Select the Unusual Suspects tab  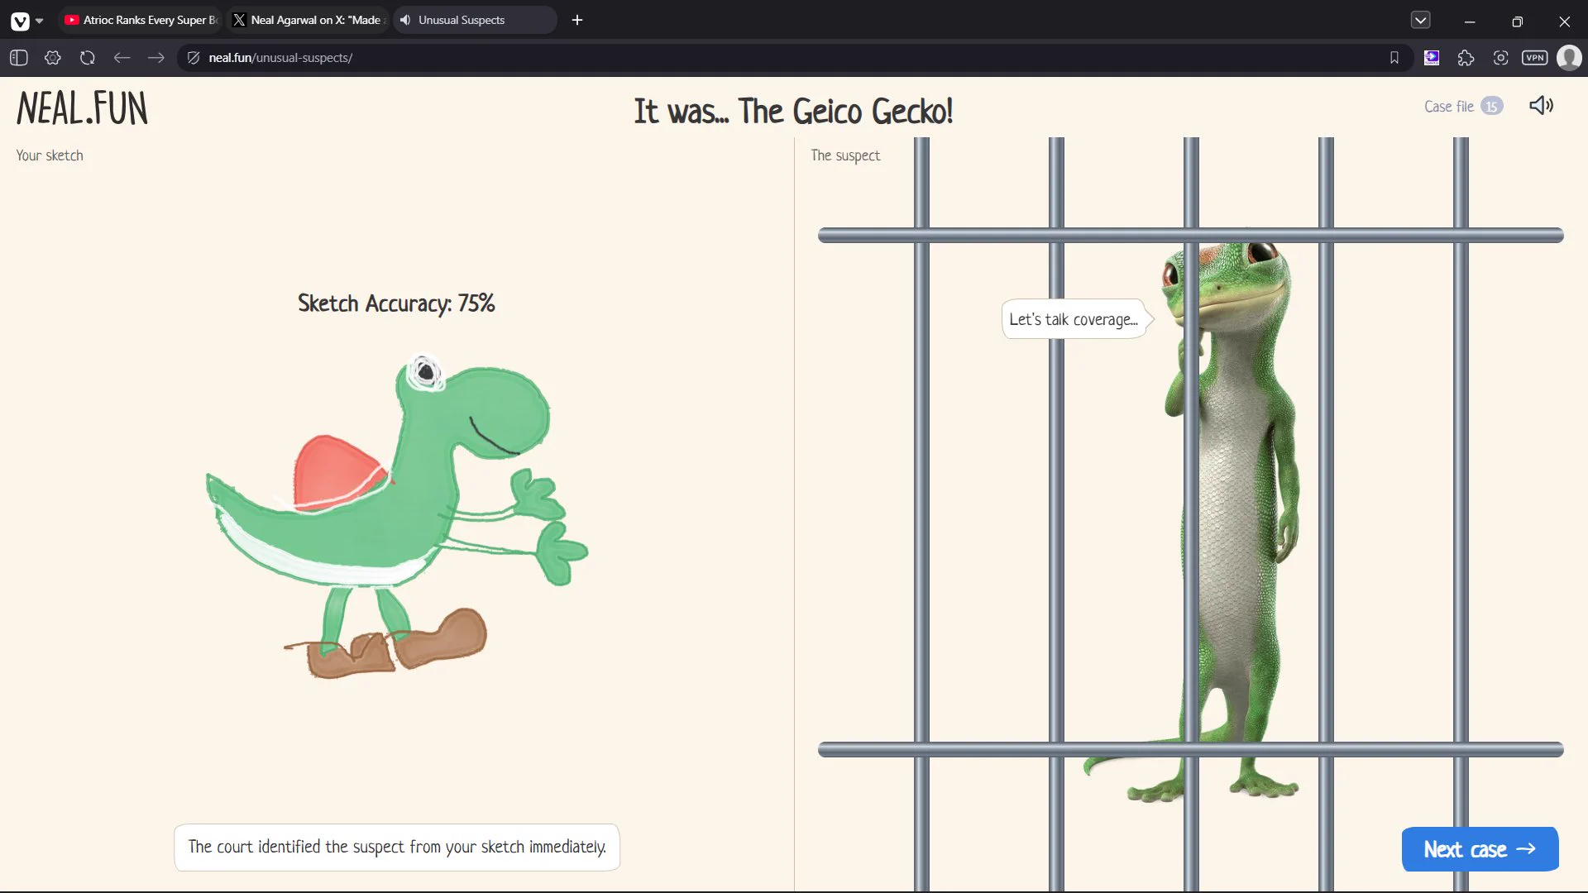[475, 20]
